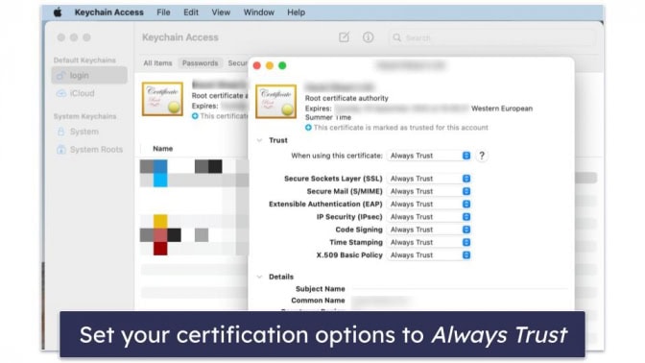Click the Search field in Keychain Access
Image resolution: width=645 pixels, height=363 pixels.
(491, 37)
